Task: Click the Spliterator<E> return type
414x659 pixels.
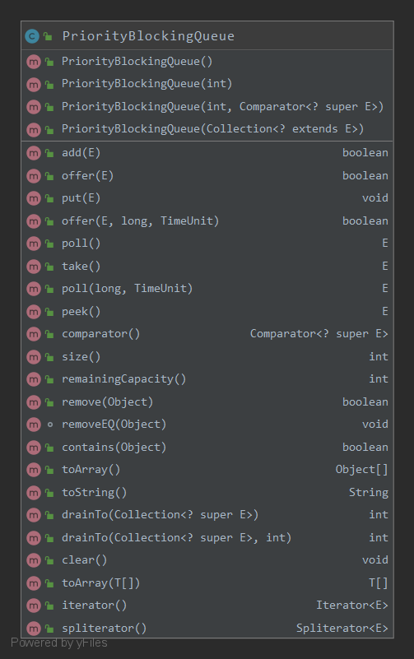Action: pyautogui.click(x=342, y=629)
